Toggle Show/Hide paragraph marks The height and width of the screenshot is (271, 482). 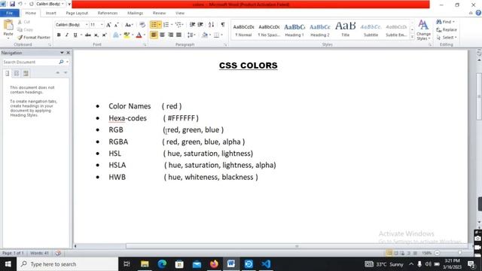(x=223, y=25)
